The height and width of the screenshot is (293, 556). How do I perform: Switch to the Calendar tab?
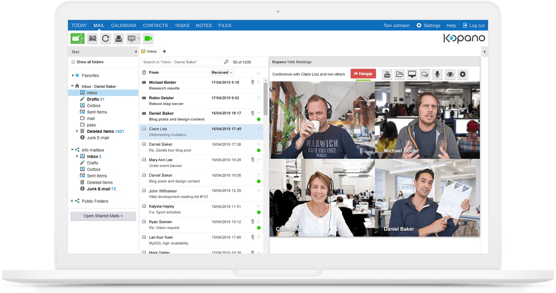(x=124, y=26)
